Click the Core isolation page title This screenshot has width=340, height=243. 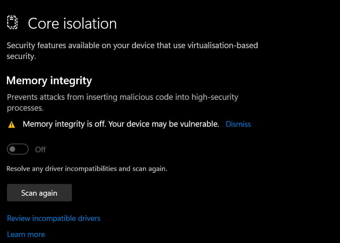point(72,23)
